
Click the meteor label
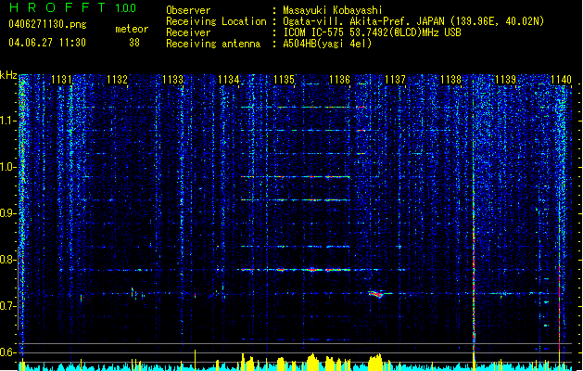(132, 29)
